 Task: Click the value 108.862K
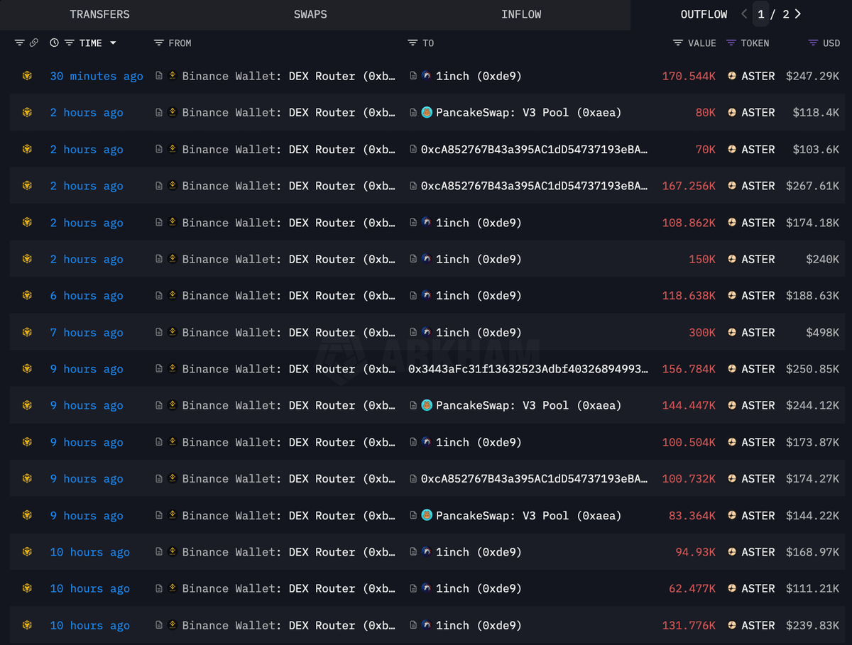[689, 223]
